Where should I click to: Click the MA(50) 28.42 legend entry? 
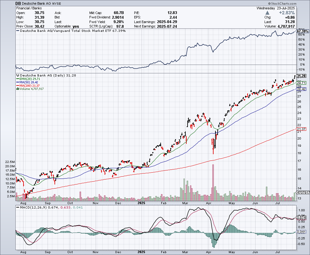click(x=27, y=82)
